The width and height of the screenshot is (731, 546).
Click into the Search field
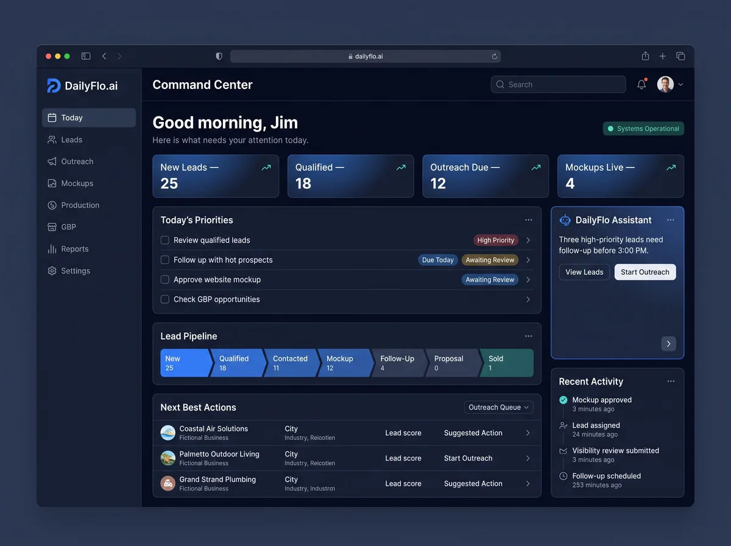pyautogui.click(x=558, y=84)
